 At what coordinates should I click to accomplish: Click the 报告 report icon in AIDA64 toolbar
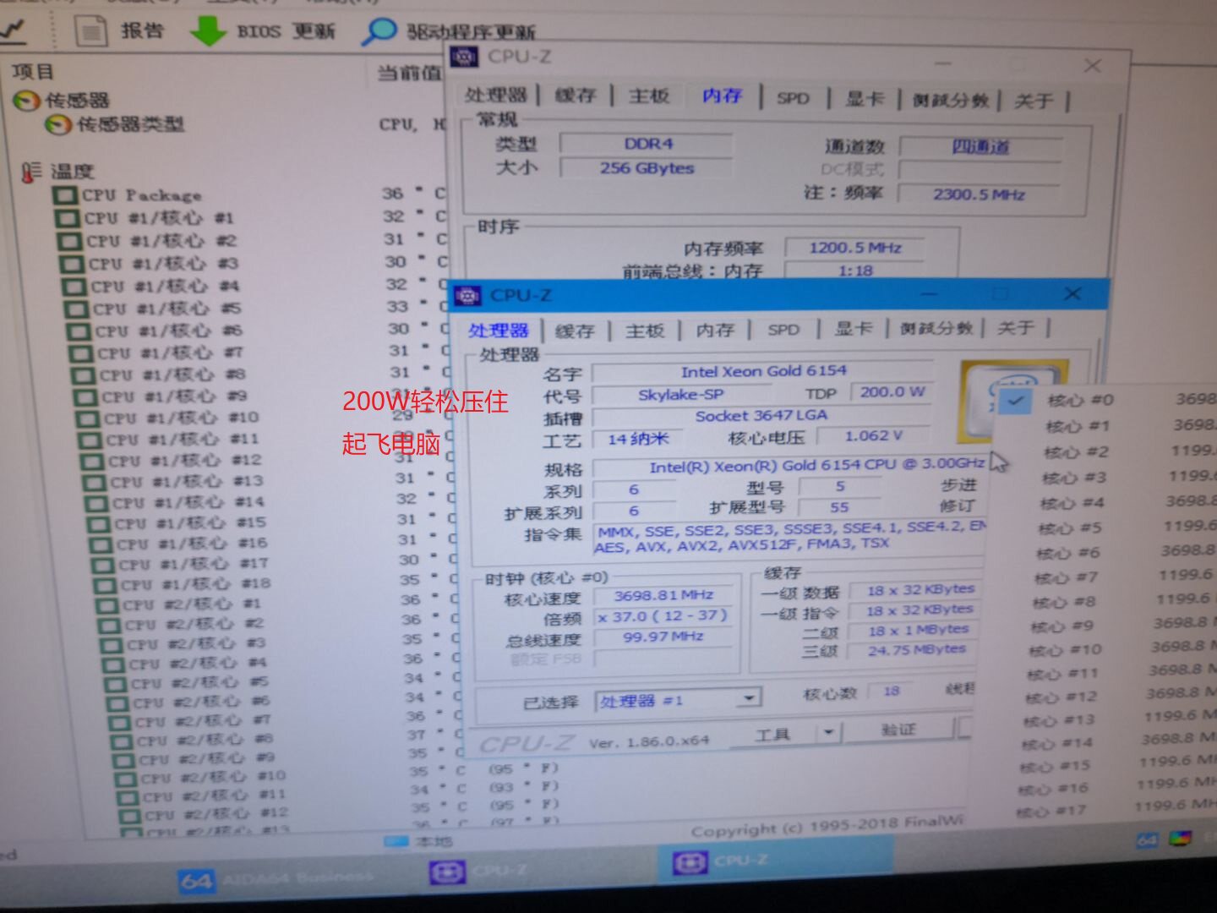[x=90, y=31]
